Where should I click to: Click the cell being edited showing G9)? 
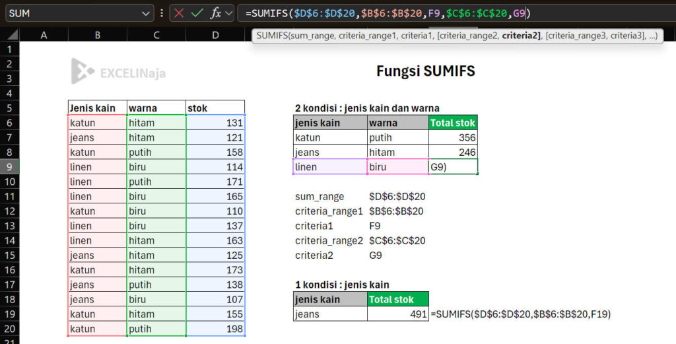point(453,167)
